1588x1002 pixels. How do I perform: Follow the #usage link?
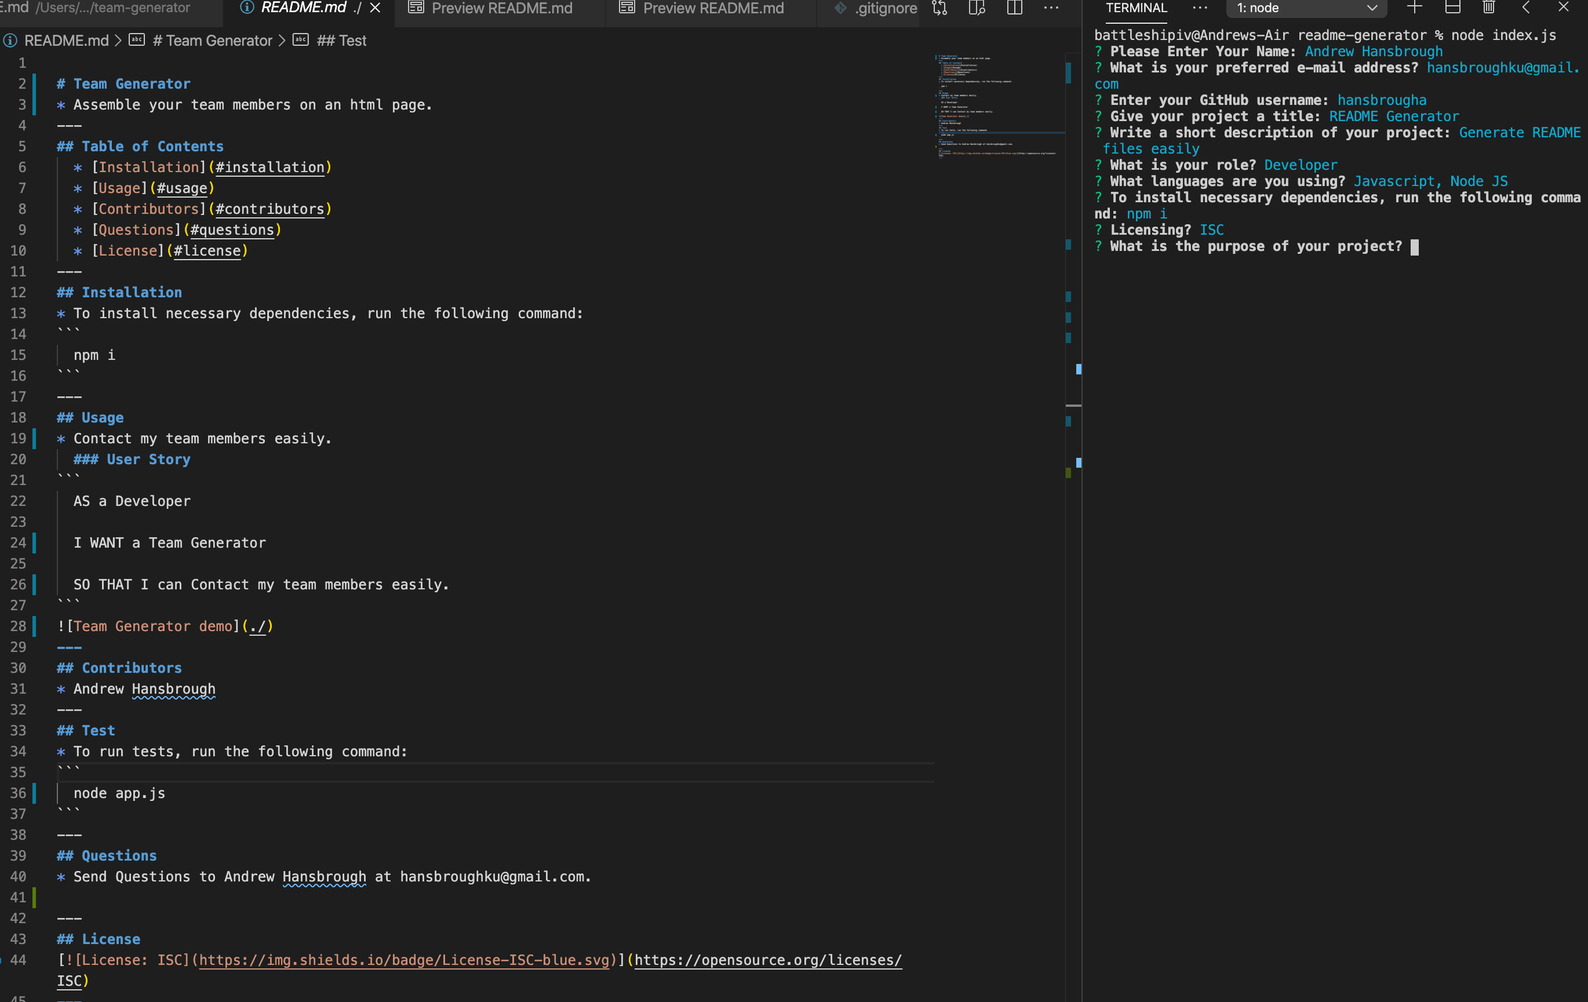coord(182,188)
